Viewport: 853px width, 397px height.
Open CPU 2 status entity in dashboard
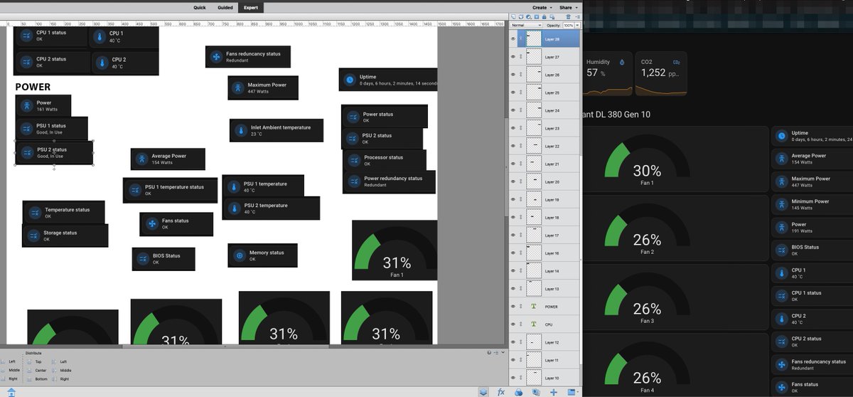click(x=812, y=342)
